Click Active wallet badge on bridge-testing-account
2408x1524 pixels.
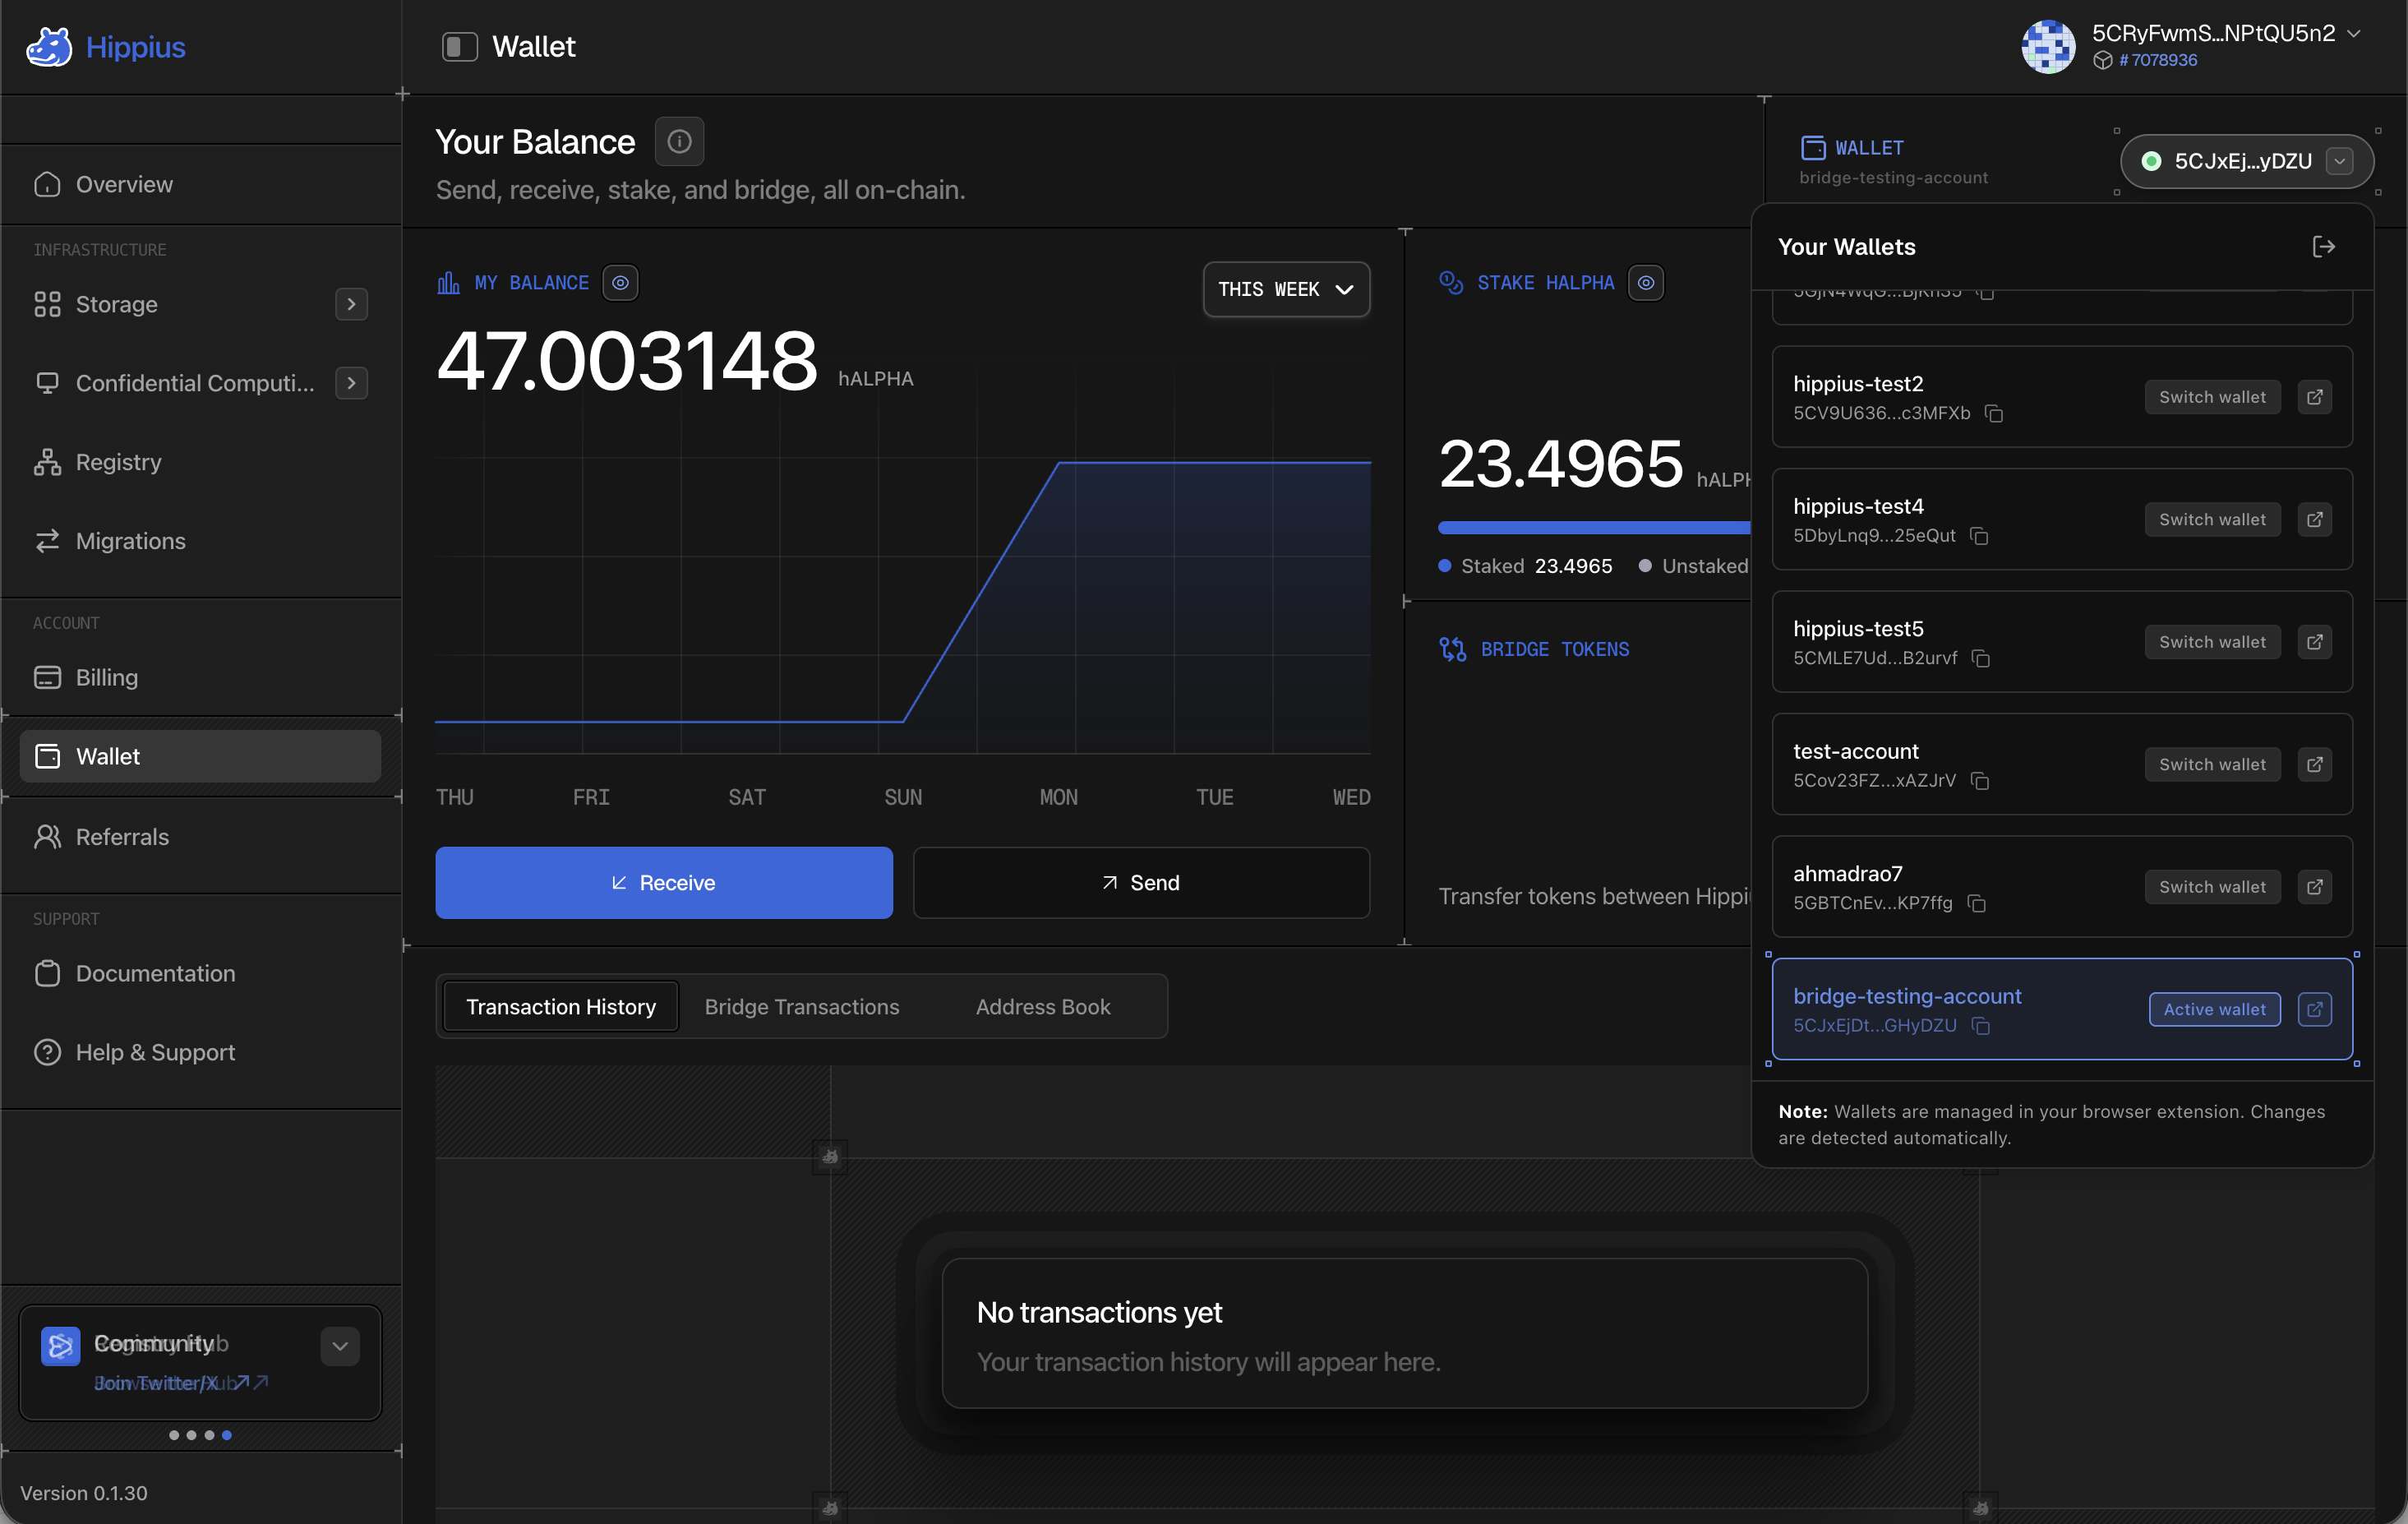[x=2215, y=1009]
